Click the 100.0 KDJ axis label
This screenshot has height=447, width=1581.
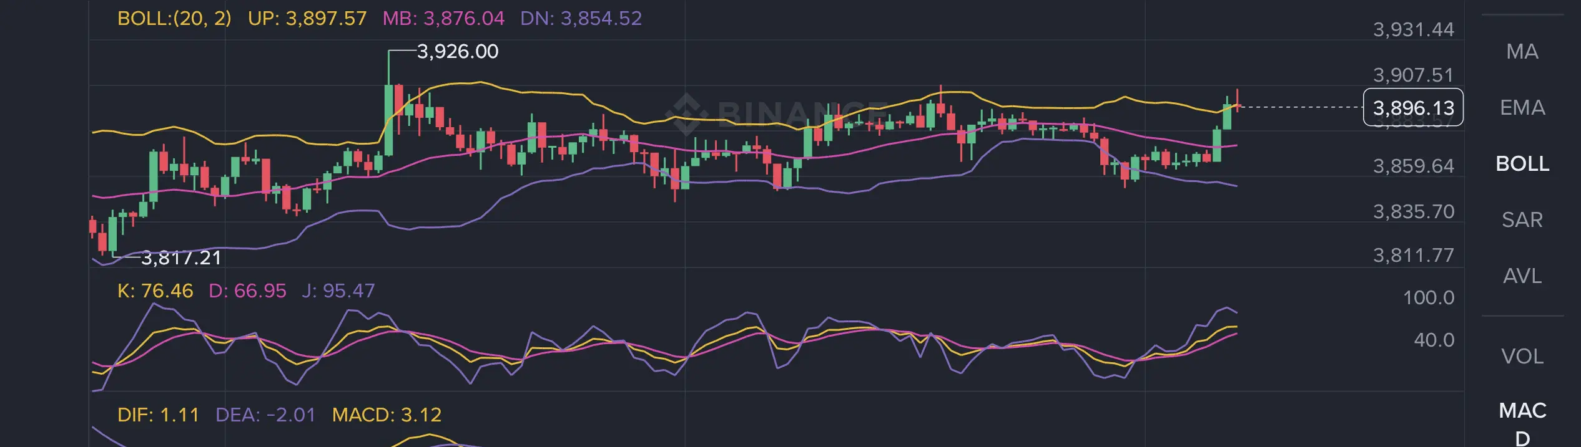pyautogui.click(x=1429, y=297)
